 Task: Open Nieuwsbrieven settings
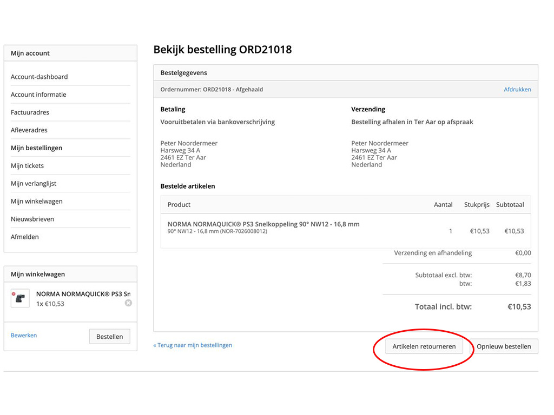point(32,219)
